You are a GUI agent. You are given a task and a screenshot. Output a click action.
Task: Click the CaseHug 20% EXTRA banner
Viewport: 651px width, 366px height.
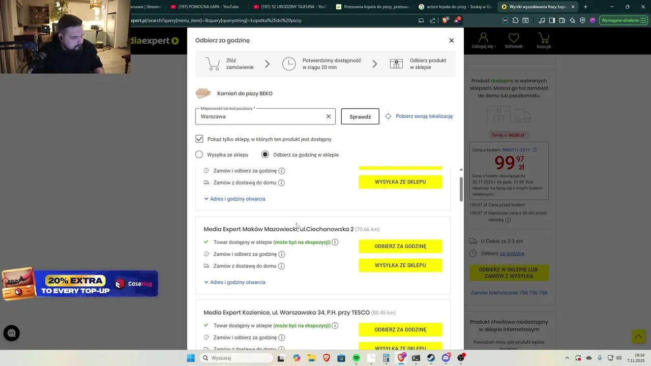coord(80,283)
